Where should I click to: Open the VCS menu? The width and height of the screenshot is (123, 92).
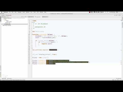[x=38, y=12]
